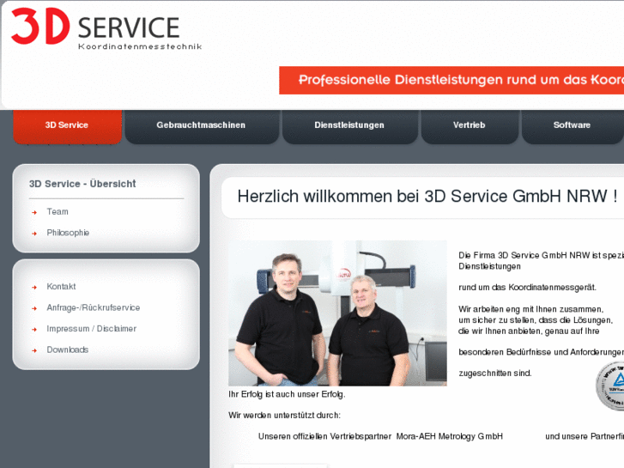
Task: Click heading 'Herzlich willkommen bei 3D Service GmbH NRW'
Action: (427, 197)
